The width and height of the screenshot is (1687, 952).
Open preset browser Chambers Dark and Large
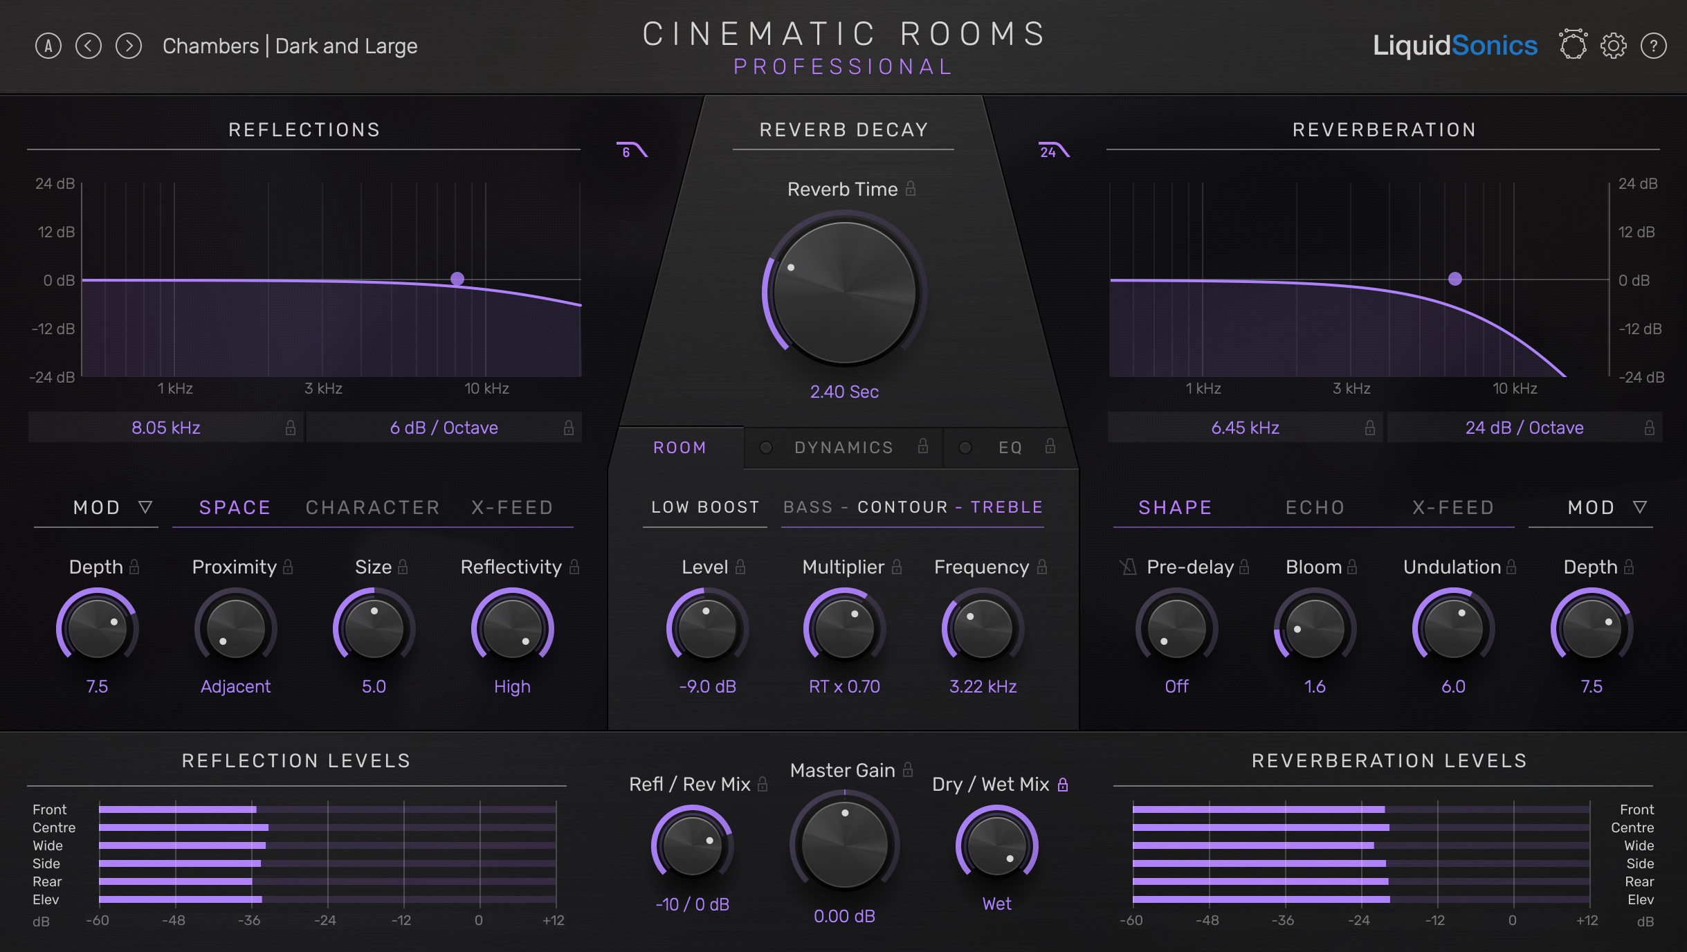click(290, 46)
